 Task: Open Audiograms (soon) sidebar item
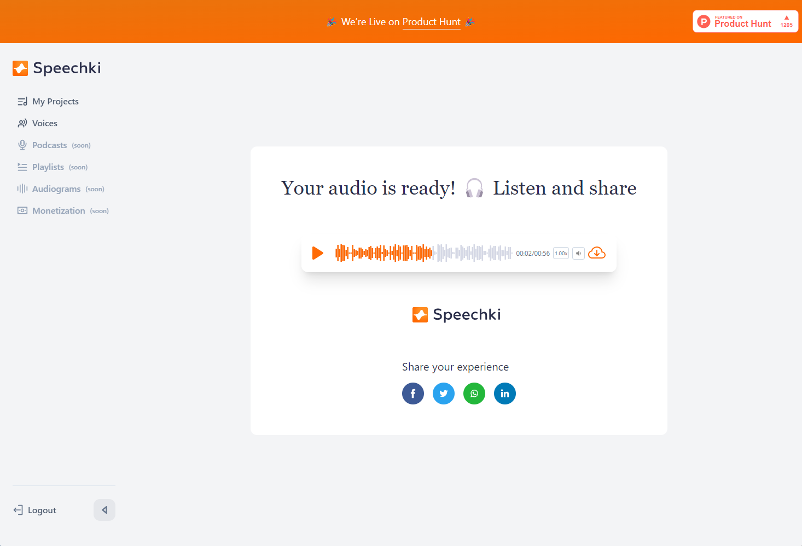coord(61,189)
